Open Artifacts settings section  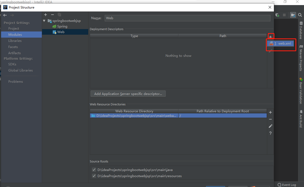(x=14, y=53)
